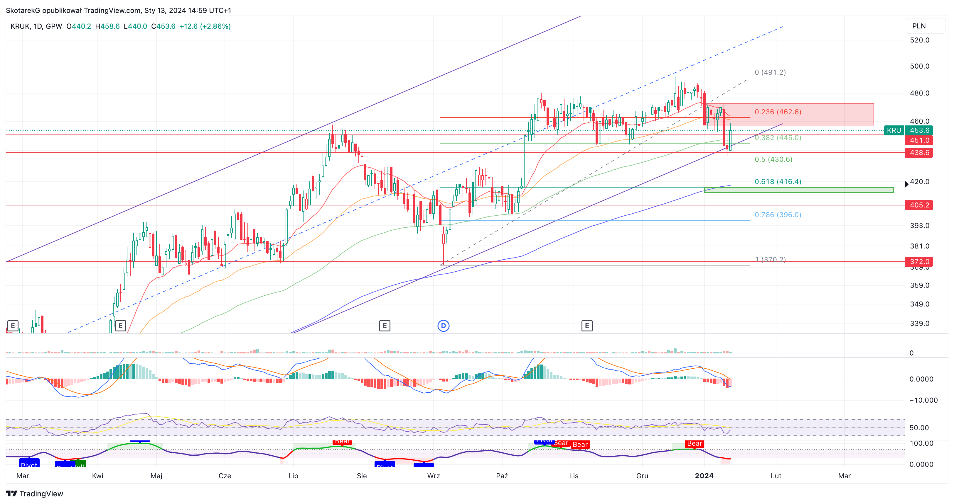Click the green support zone rectangle
This screenshot has width=954, height=504.
[x=799, y=190]
